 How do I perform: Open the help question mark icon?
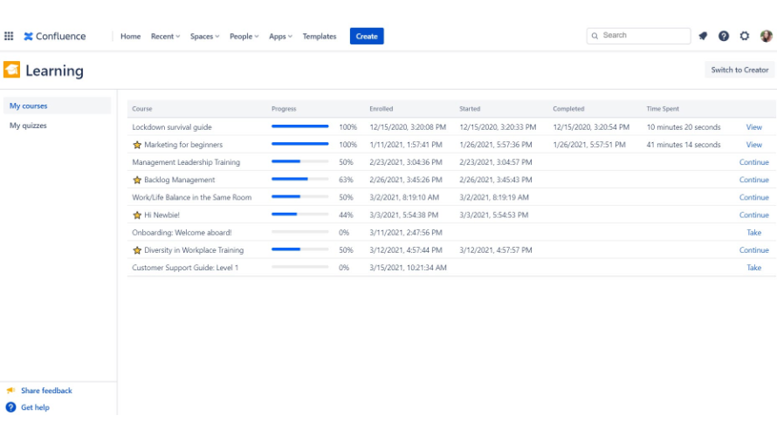[724, 37]
